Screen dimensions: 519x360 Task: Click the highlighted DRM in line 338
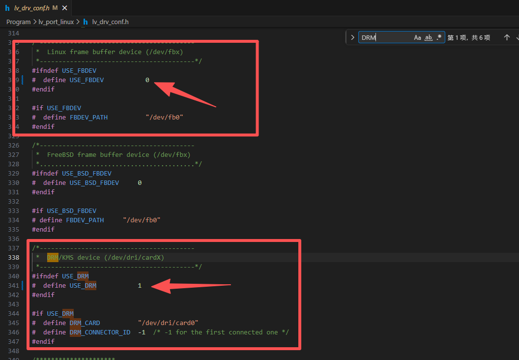(53, 257)
